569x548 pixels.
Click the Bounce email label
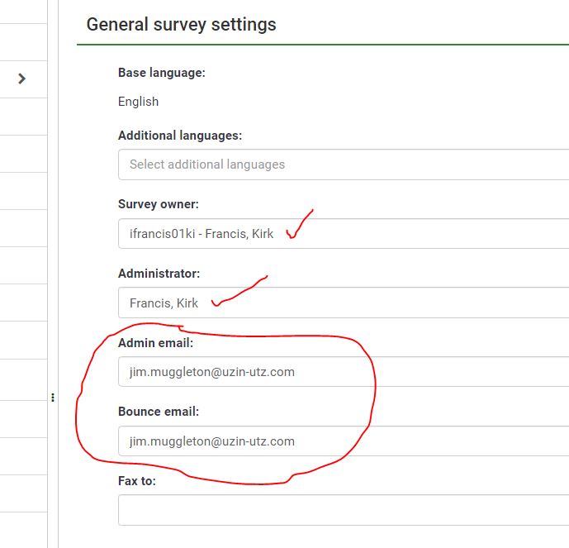(159, 412)
